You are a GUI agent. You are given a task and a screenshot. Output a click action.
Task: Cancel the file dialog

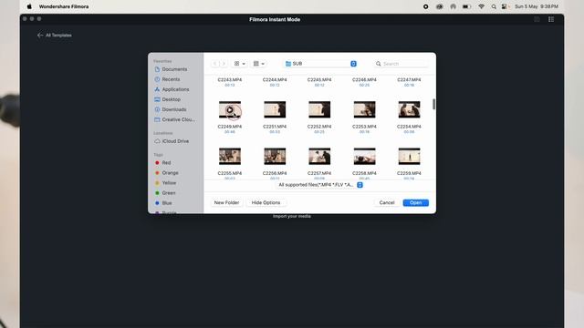pyautogui.click(x=387, y=202)
